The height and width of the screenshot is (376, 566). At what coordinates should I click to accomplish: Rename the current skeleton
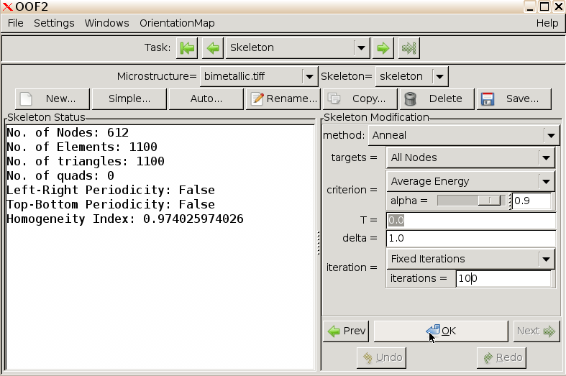coord(283,98)
